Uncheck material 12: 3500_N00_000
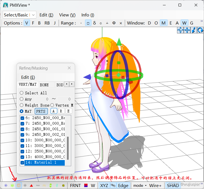This screenshot has width=204, height=189. click(23, 151)
